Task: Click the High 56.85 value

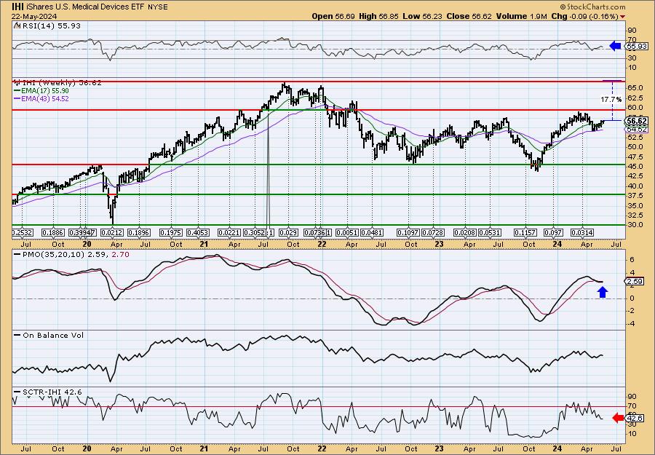Action: 379,16
